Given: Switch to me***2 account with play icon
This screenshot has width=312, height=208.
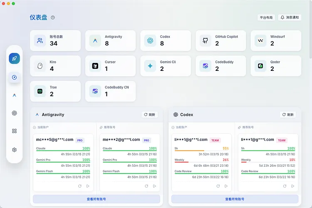Looking at the screenshot, I should pyautogui.click(x=154, y=186).
